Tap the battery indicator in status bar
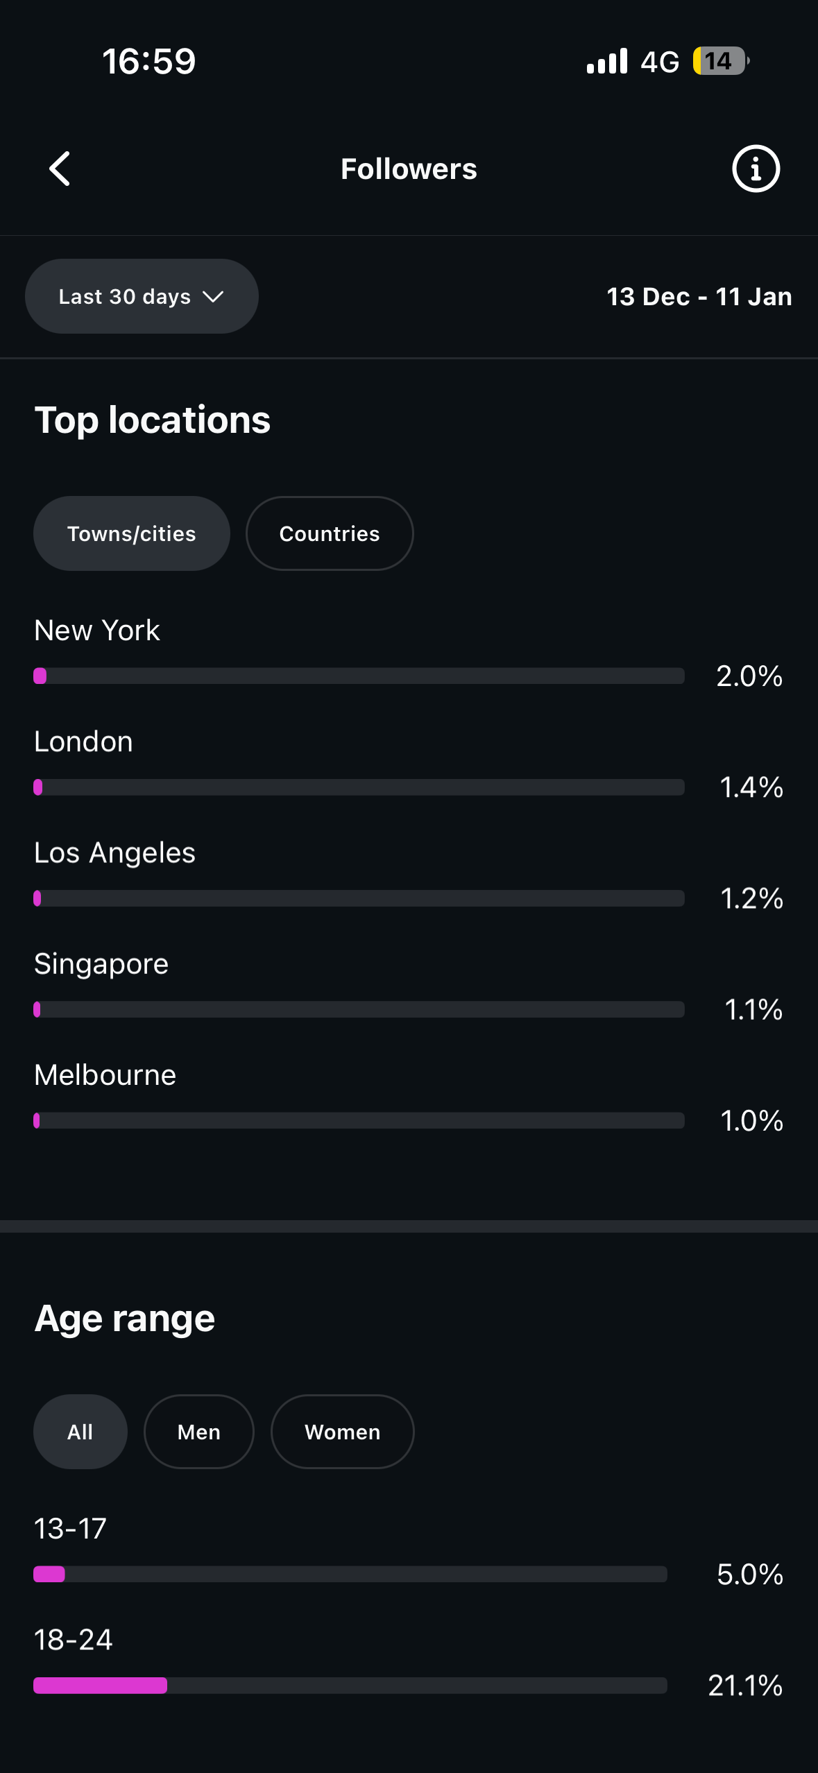 pos(719,61)
